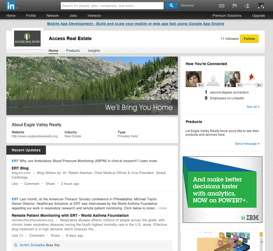Click the See all arrow link

[x=253, y=107]
